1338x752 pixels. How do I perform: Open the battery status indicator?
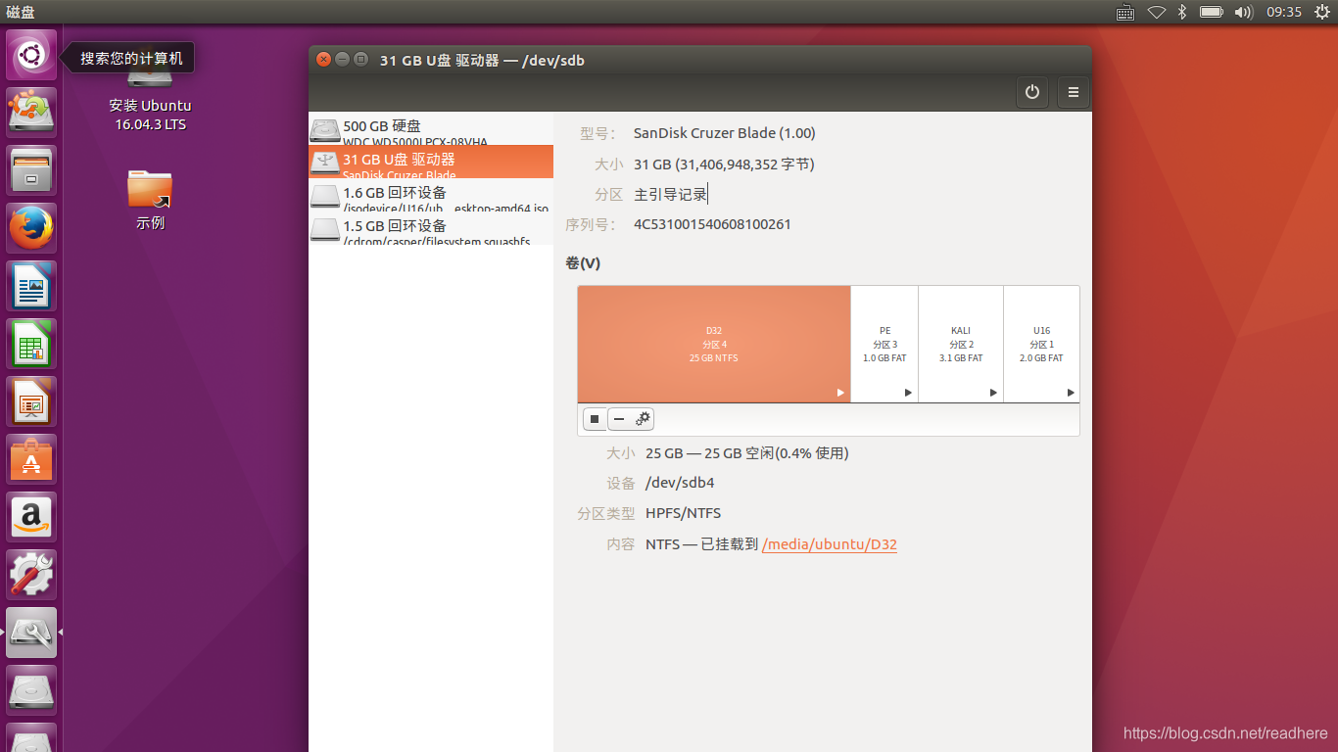(x=1212, y=12)
